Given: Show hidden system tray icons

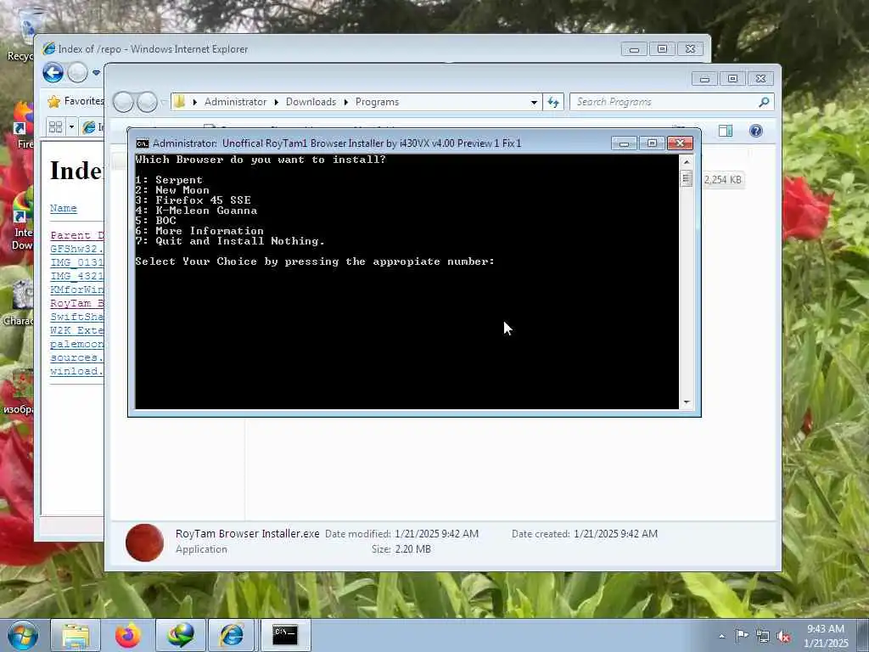Looking at the screenshot, I should point(721,637).
